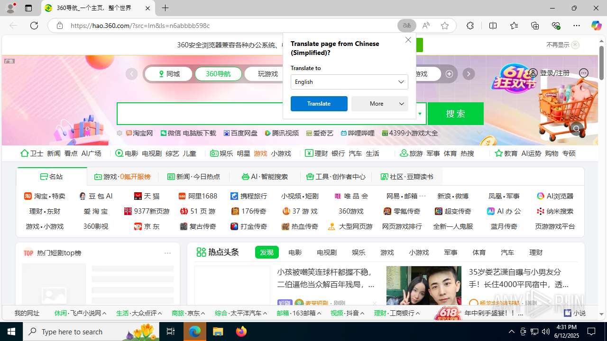
Task: Launch Copilot from the toolbar
Action: click(596, 26)
